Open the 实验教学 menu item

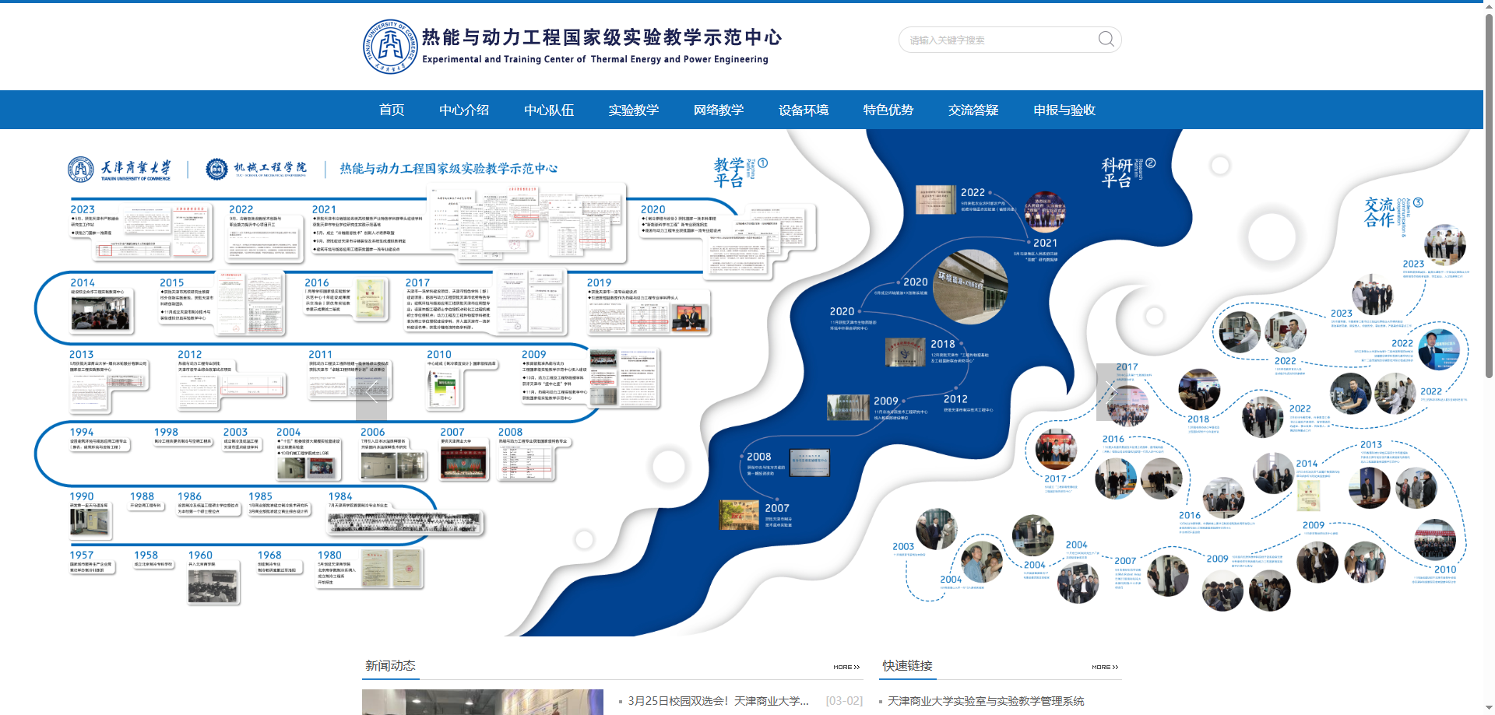(634, 110)
